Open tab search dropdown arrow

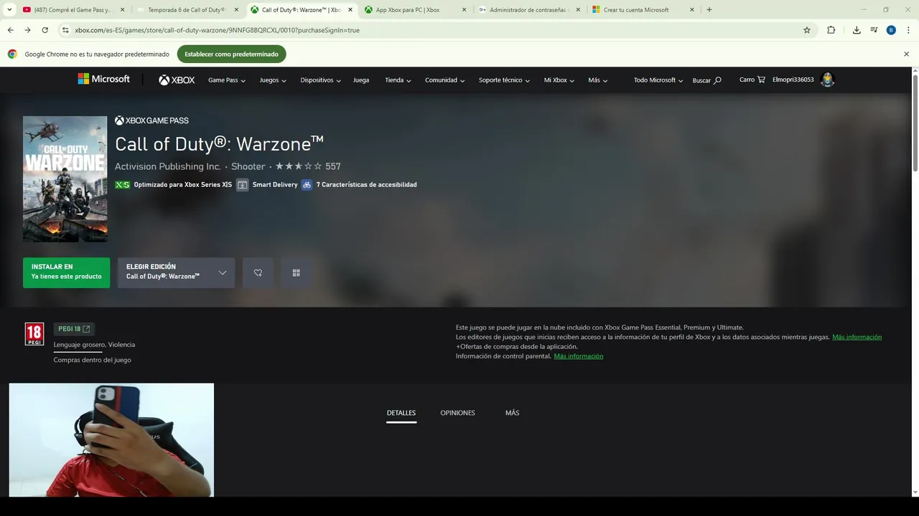click(9, 10)
